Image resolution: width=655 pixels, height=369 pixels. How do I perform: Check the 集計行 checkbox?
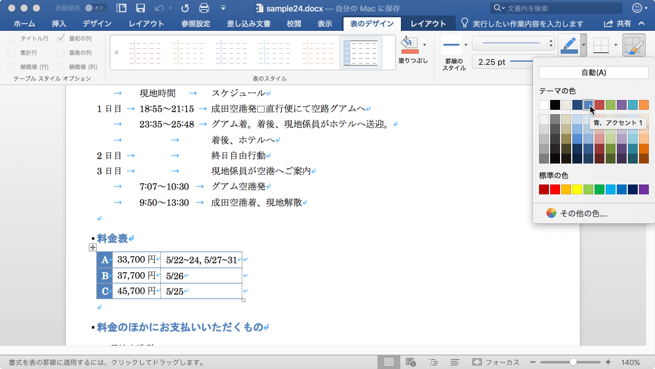point(12,52)
